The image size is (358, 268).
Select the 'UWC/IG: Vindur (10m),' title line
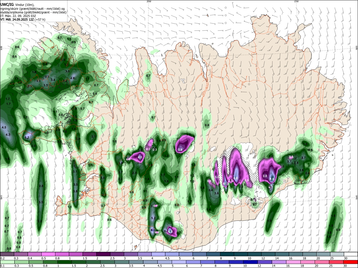17,5
